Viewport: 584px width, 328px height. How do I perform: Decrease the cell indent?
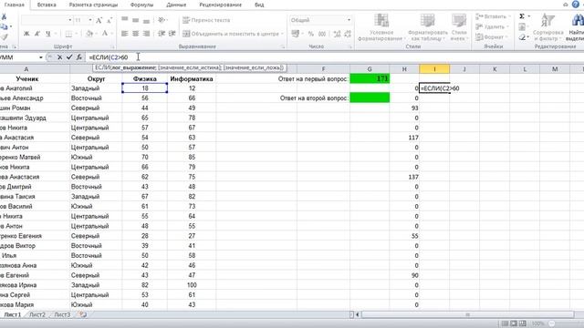162,34
